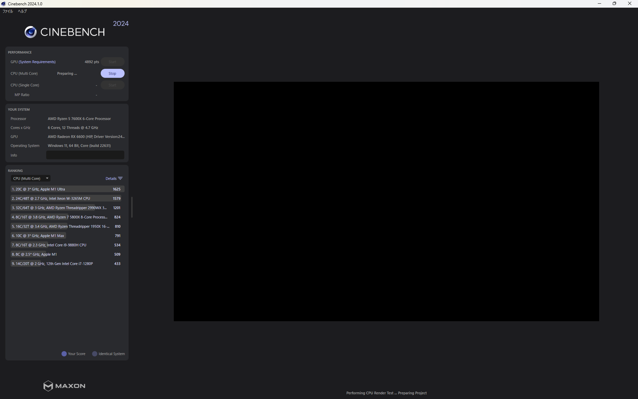Open the ファイル menu
This screenshot has width=638, height=399.
click(8, 11)
